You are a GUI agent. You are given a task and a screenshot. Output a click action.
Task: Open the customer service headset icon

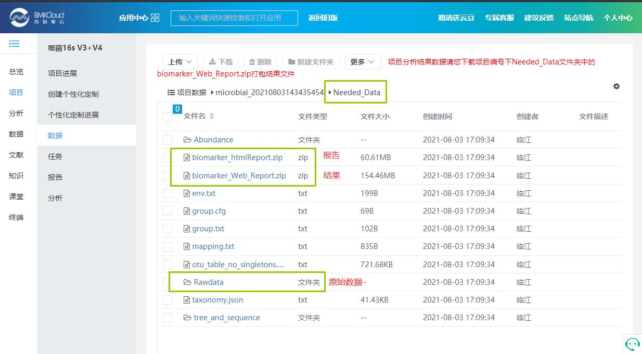tap(632, 344)
